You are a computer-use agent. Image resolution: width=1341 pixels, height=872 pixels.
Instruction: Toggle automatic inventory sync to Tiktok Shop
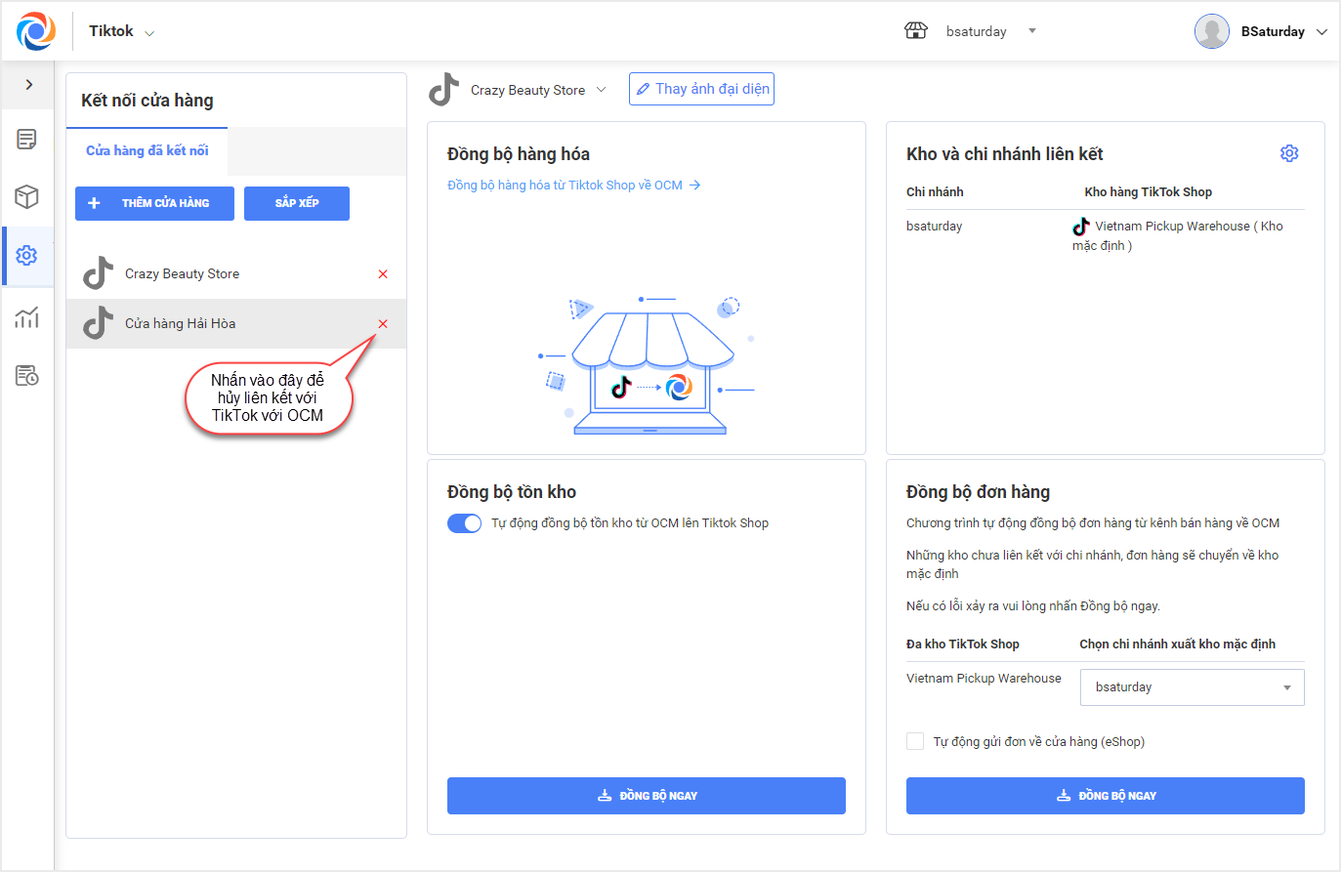coord(464,523)
